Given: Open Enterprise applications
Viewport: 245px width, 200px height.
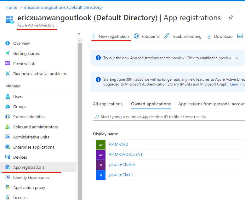Looking at the screenshot, I should tap(34, 147).
